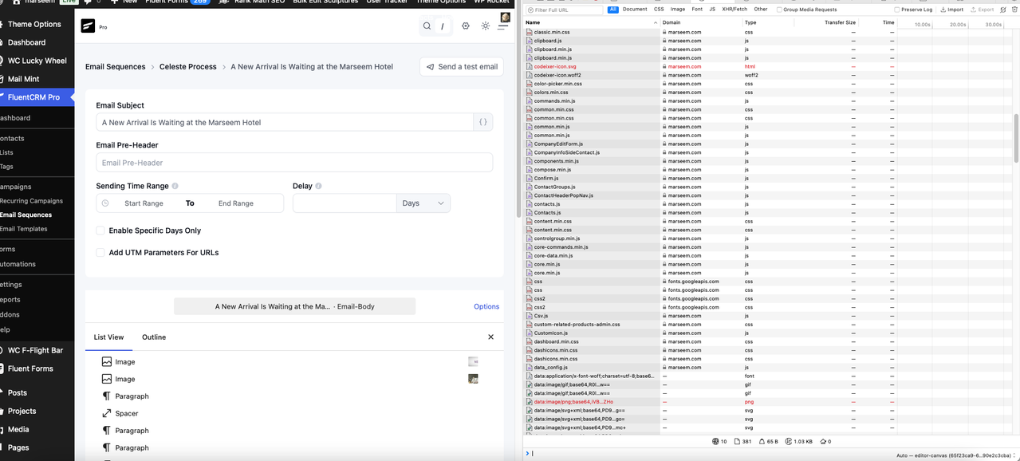
Task: Click the FluentCRM logo icon
Action: pos(88,26)
